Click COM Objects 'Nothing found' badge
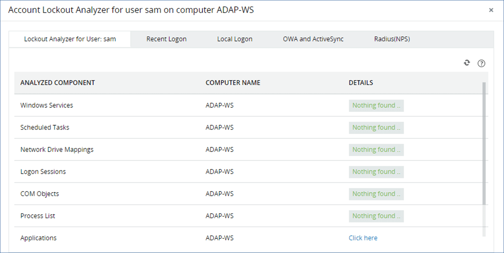 pyautogui.click(x=376, y=194)
